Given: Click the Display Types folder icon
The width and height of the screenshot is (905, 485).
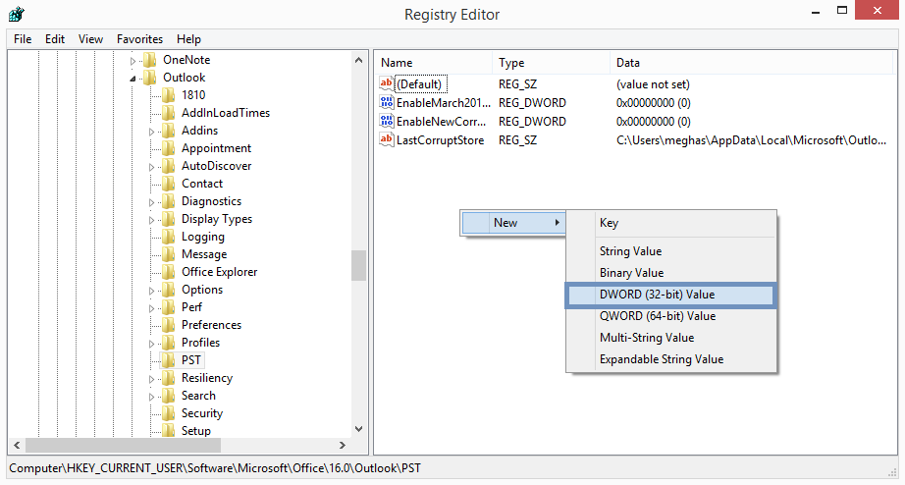Looking at the screenshot, I should click(x=168, y=219).
